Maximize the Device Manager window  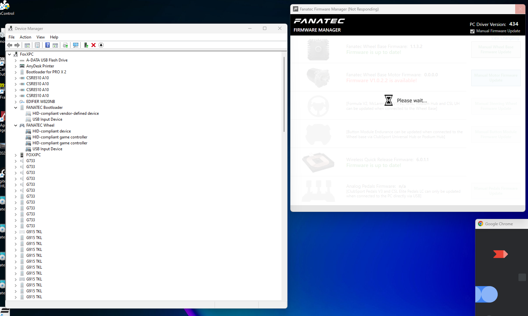(x=265, y=28)
